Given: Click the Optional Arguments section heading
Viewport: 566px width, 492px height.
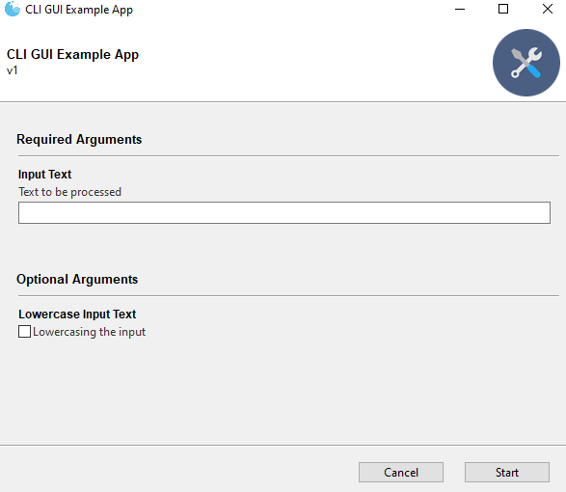Looking at the screenshot, I should (x=77, y=279).
